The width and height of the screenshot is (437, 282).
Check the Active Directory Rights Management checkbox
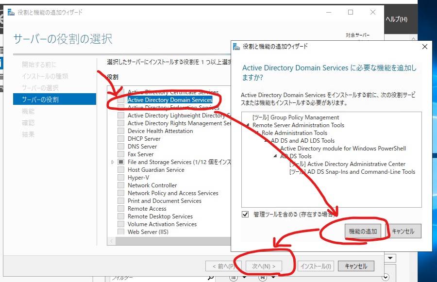(x=121, y=123)
